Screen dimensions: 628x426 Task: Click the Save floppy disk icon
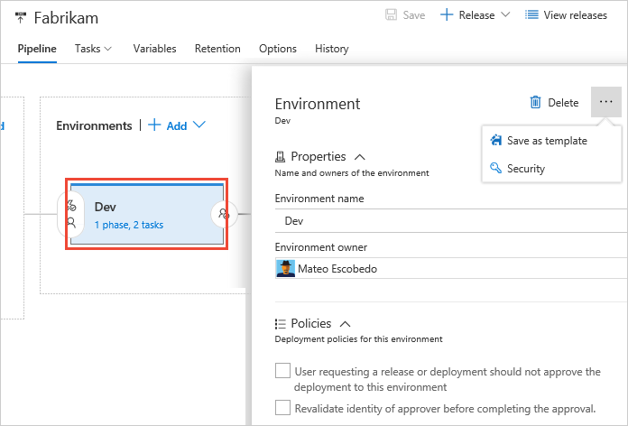point(392,15)
